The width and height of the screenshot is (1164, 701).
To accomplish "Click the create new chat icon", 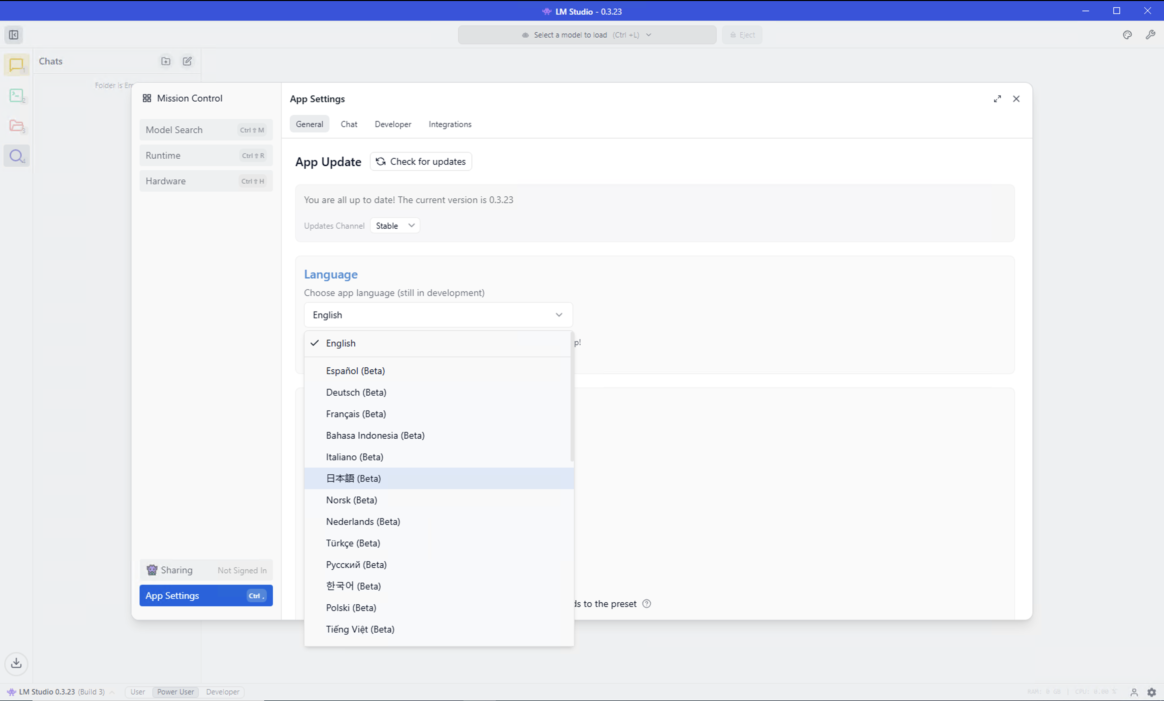I will click(x=187, y=61).
